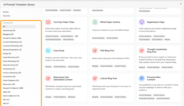184x106 pixels.
Task: Click Public Relations tag on Registration Page
Action: point(157,39)
